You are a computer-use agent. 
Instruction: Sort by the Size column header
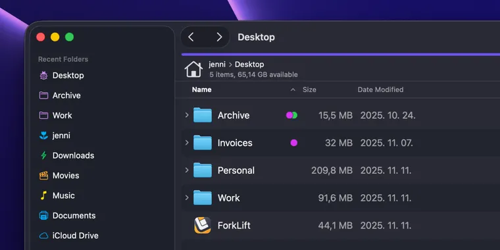(x=309, y=89)
